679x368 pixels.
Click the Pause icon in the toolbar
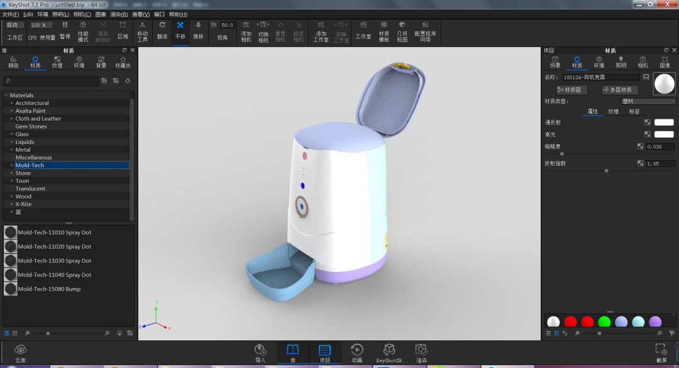click(x=65, y=25)
